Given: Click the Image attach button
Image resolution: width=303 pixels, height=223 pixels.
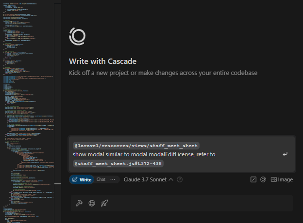Looking at the screenshot, I should (x=282, y=179).
